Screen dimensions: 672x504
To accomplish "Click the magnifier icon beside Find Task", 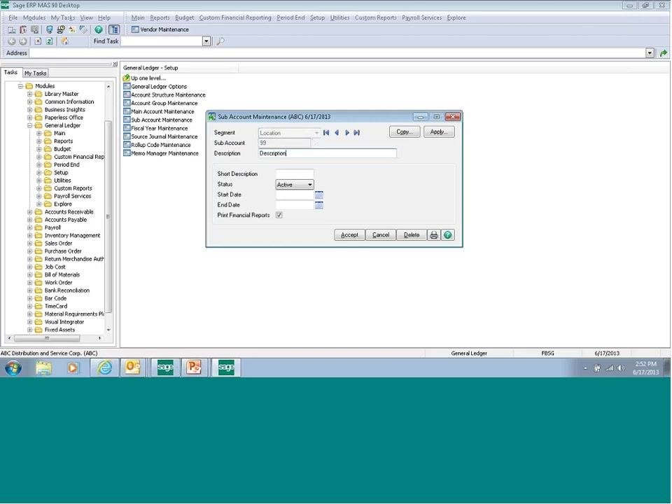I will 220,41.
